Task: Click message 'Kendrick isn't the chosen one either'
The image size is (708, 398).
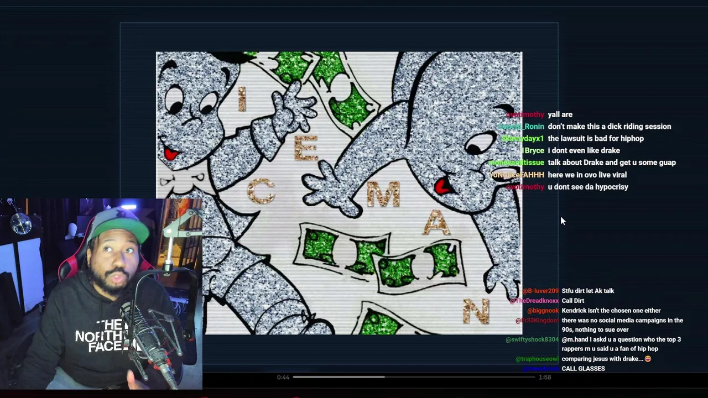Action: [611, 311]
